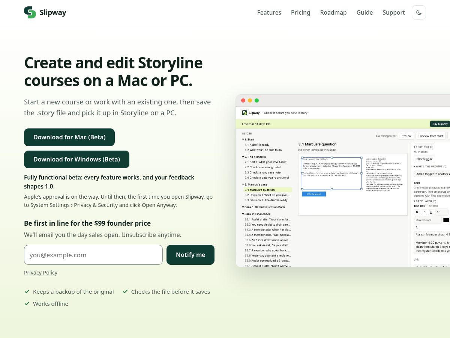Viewport: 450px width, 338px height.
Task: Select highlighted slide '3.1 Marcus's question'
Action: [x=267, y=190]
